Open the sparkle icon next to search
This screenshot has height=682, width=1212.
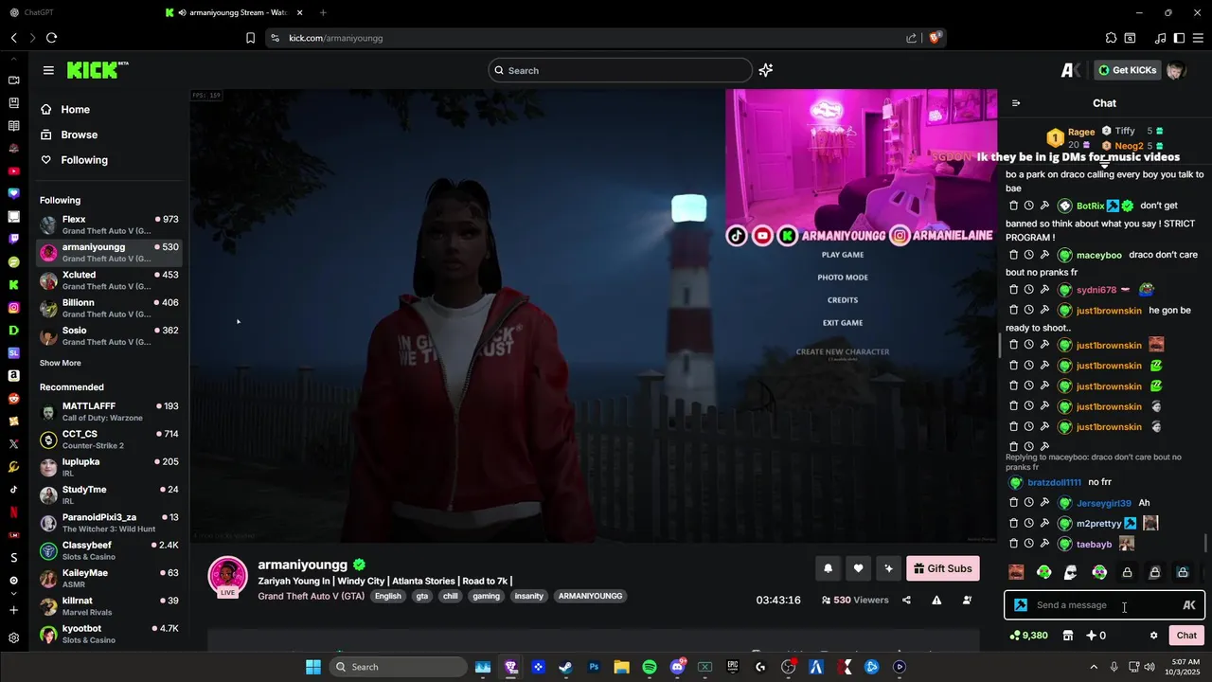tap(766, 70)
